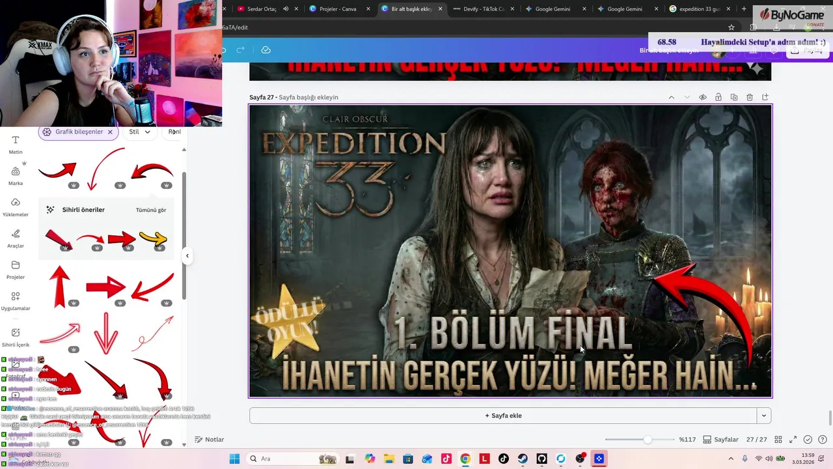Click the Tümünü gör link
This screenshot has height=469, width=833.
(151, 210)
